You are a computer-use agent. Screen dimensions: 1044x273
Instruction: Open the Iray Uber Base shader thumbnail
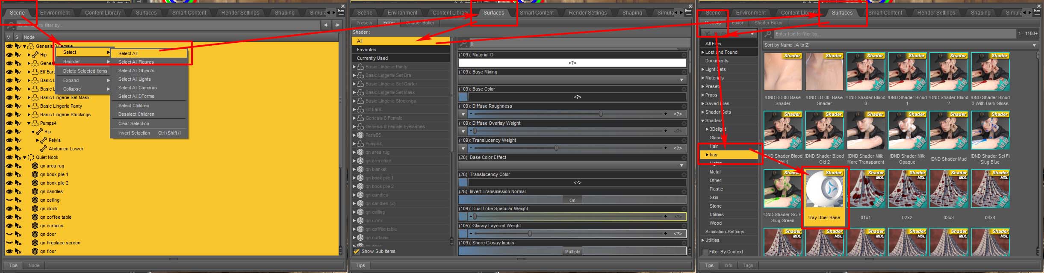(824, 190)
